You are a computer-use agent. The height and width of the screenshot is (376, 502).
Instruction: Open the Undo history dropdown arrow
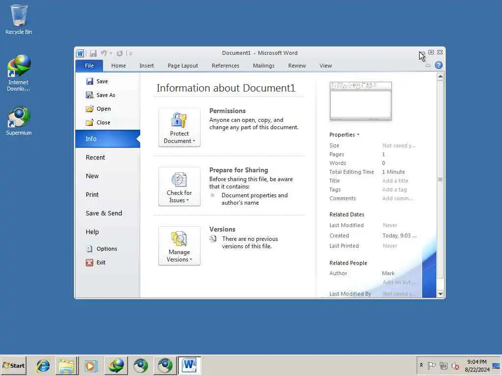click(x=111, y=53)
